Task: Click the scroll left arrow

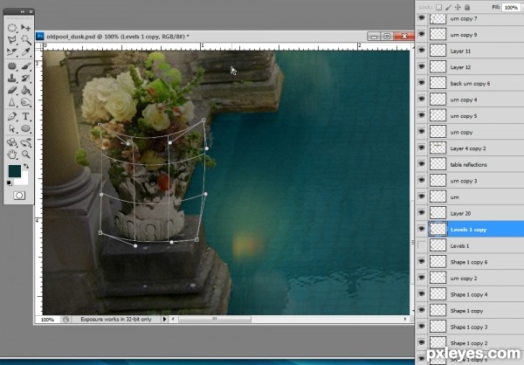Action: (x=173, y=320)
